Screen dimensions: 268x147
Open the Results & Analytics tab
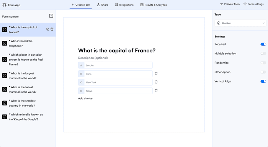[x=154, y=5]
